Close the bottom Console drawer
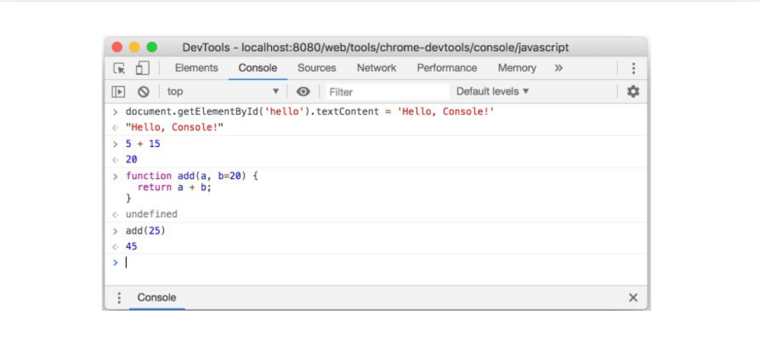This screenshot has height=364, width=760. (x=633, y=298)
